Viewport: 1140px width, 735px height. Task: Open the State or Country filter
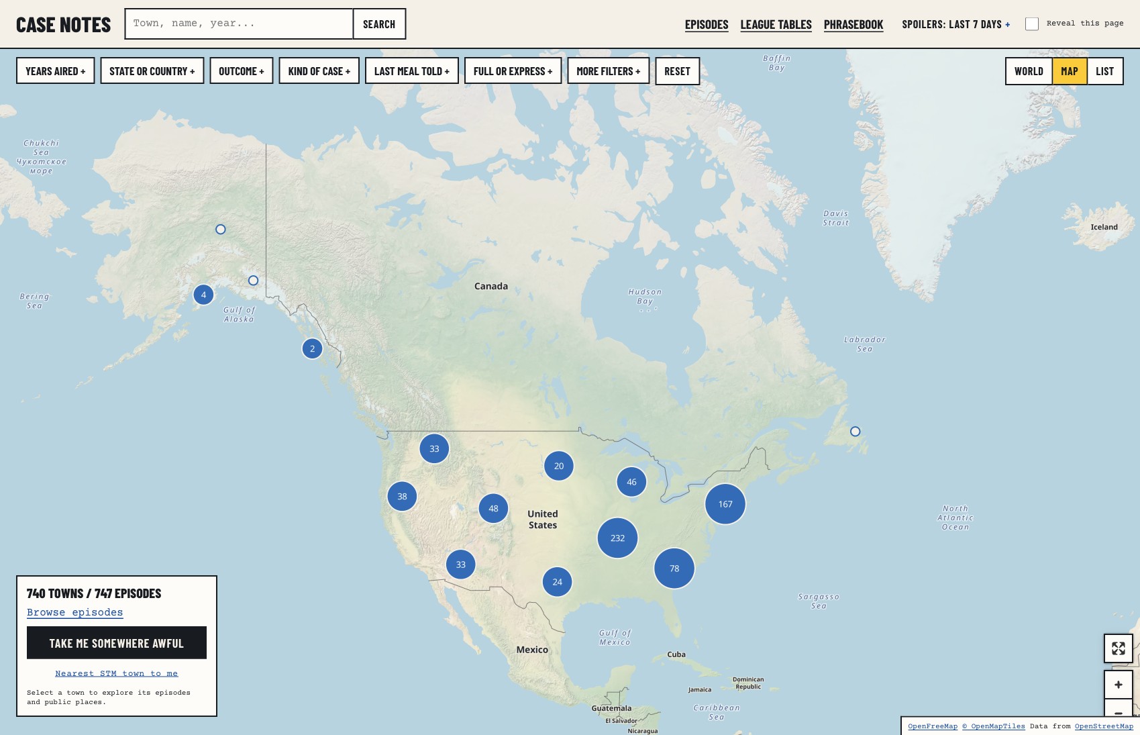(152, 71)
